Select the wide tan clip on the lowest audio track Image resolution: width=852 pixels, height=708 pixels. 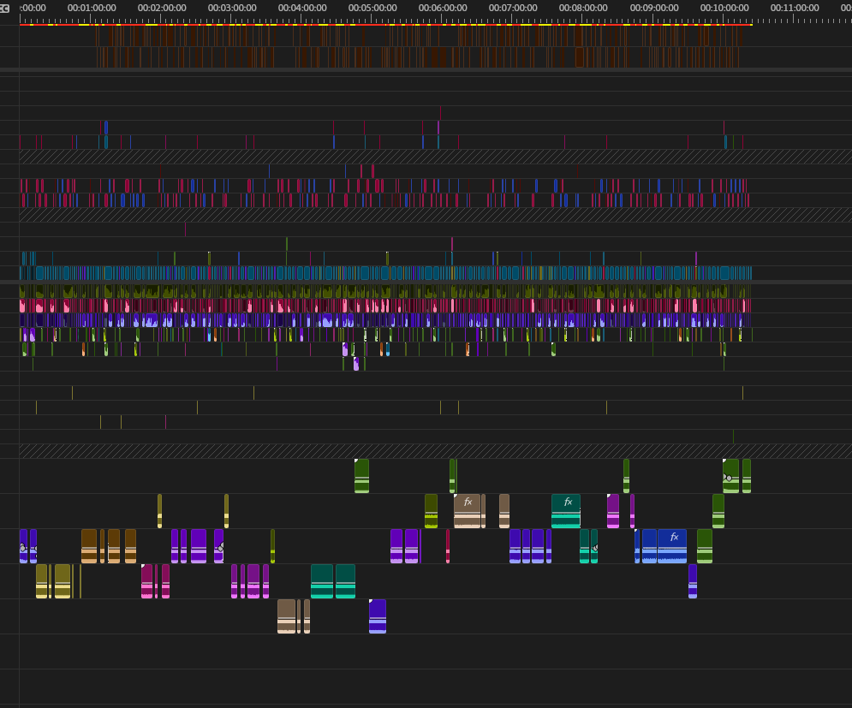(286, 616)
